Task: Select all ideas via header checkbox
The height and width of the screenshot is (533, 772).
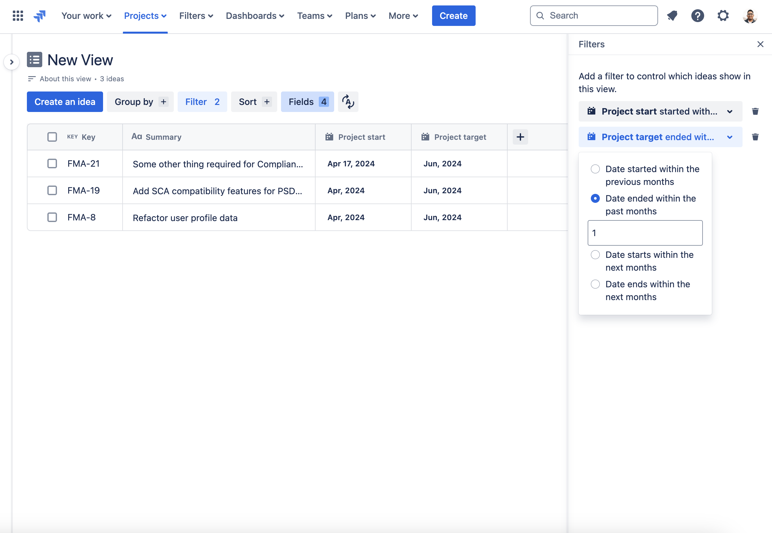Action: click(52, 137)
